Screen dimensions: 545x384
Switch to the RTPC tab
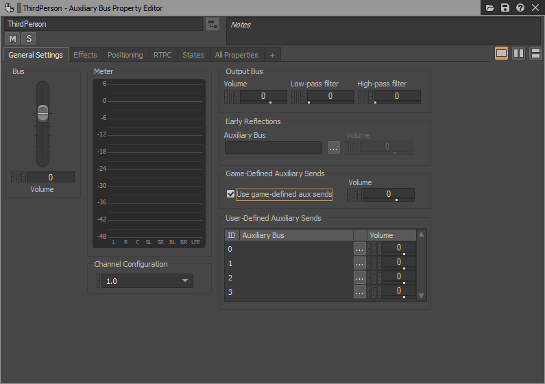coord(162,55)
